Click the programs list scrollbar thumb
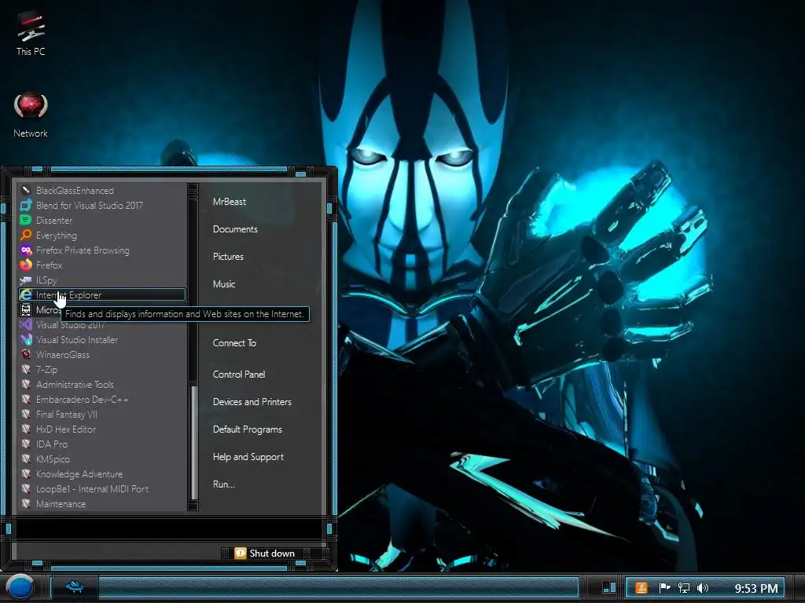805x603 pixels. (193, 442)
